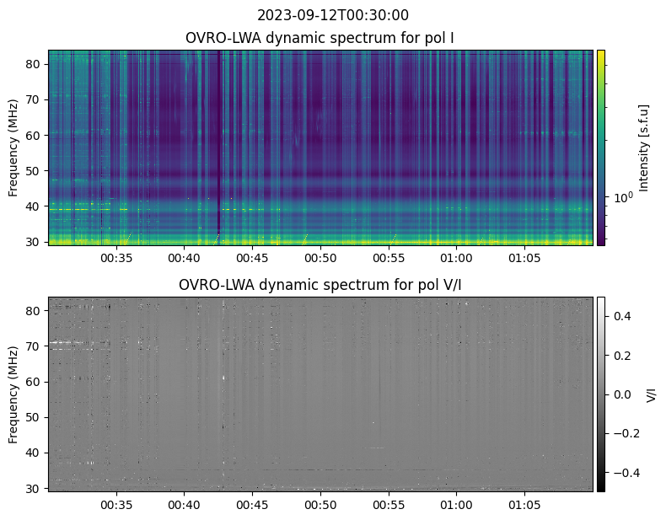Select the pol I dynamic spectrum title
The height and width of the screenshot is (520, 666).
tap(320, 38)
